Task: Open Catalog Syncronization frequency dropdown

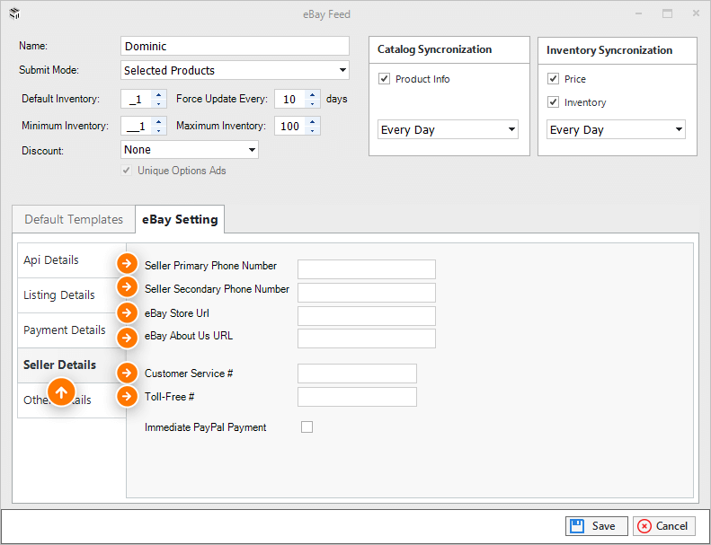Action: tap(448, 129)
